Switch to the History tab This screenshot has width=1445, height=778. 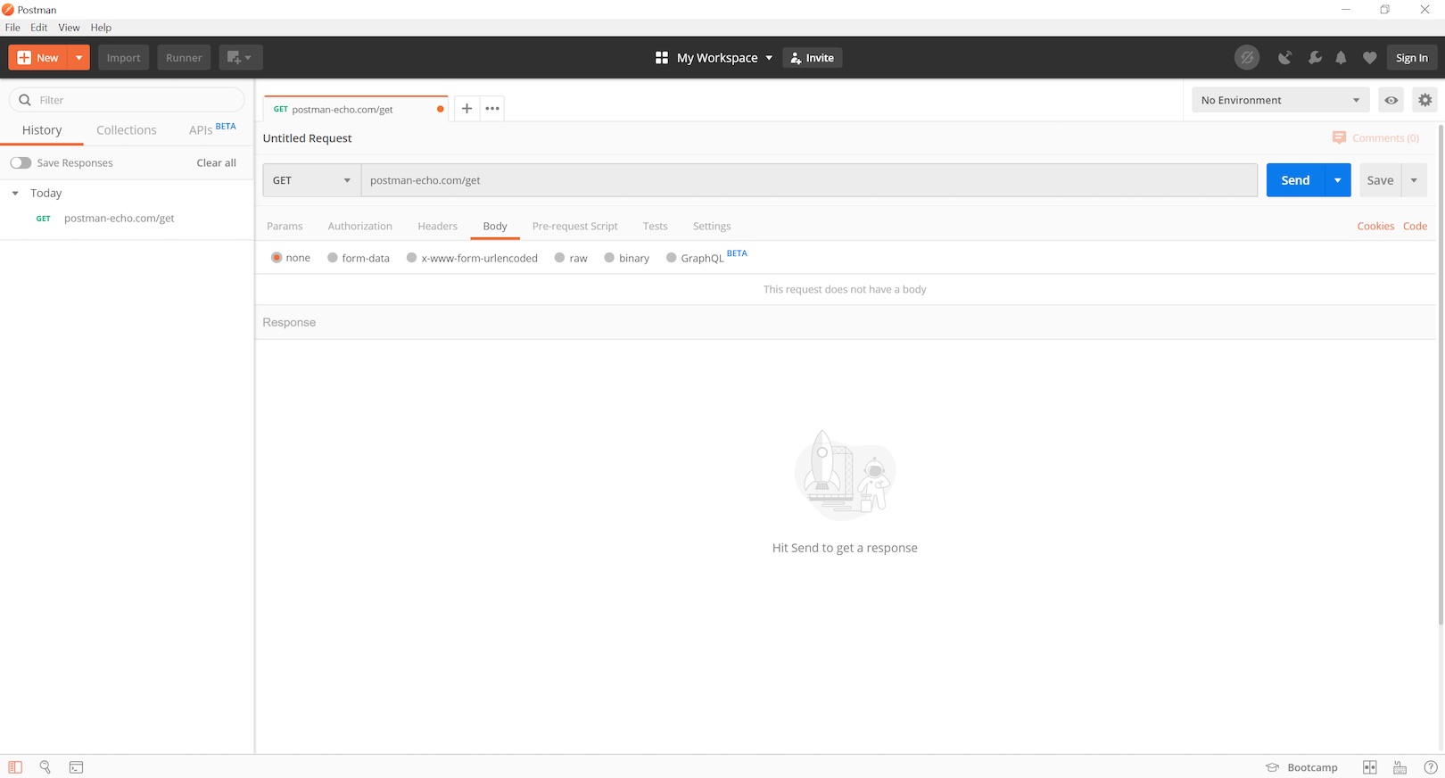pos(42,130)
